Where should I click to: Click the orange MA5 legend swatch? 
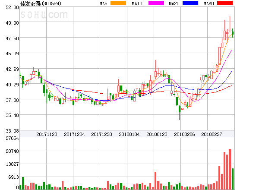(x=118, y=3)
